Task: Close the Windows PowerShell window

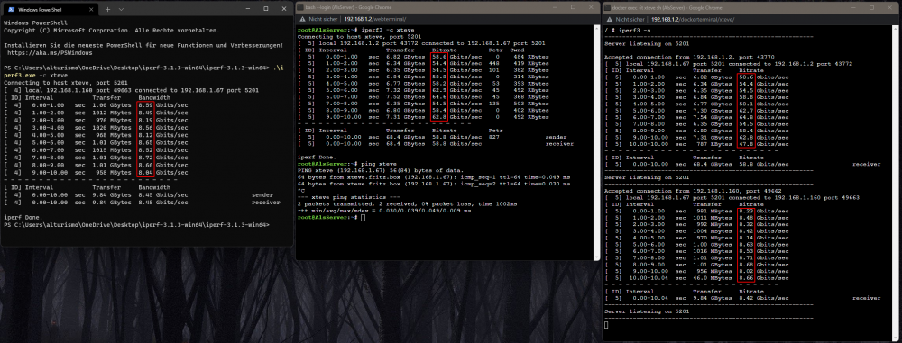Action: pyautogui.click(x=283, y=9)
